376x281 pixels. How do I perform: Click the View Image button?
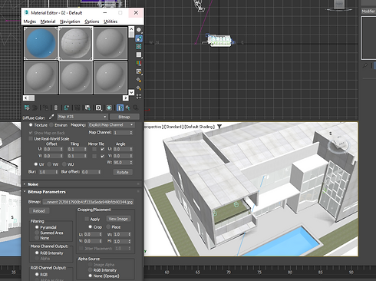tap(118, 219)
